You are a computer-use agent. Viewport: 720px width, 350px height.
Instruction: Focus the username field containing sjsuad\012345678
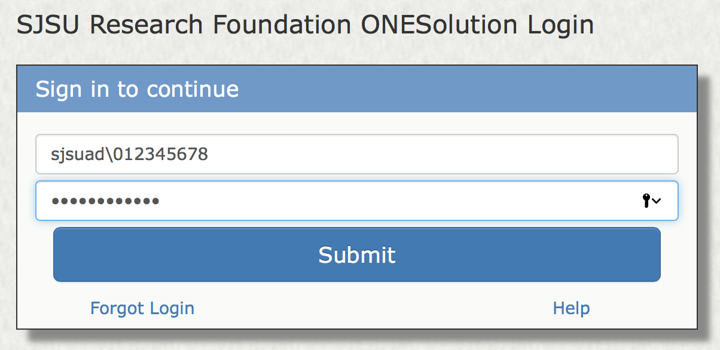(356, 155)
